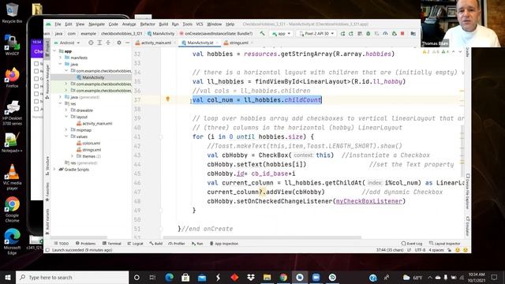The image size is (505, 284).
Task: Click the Layout Inspector toolbar icon
Action: pyautogui.click(x=445, y=244)
